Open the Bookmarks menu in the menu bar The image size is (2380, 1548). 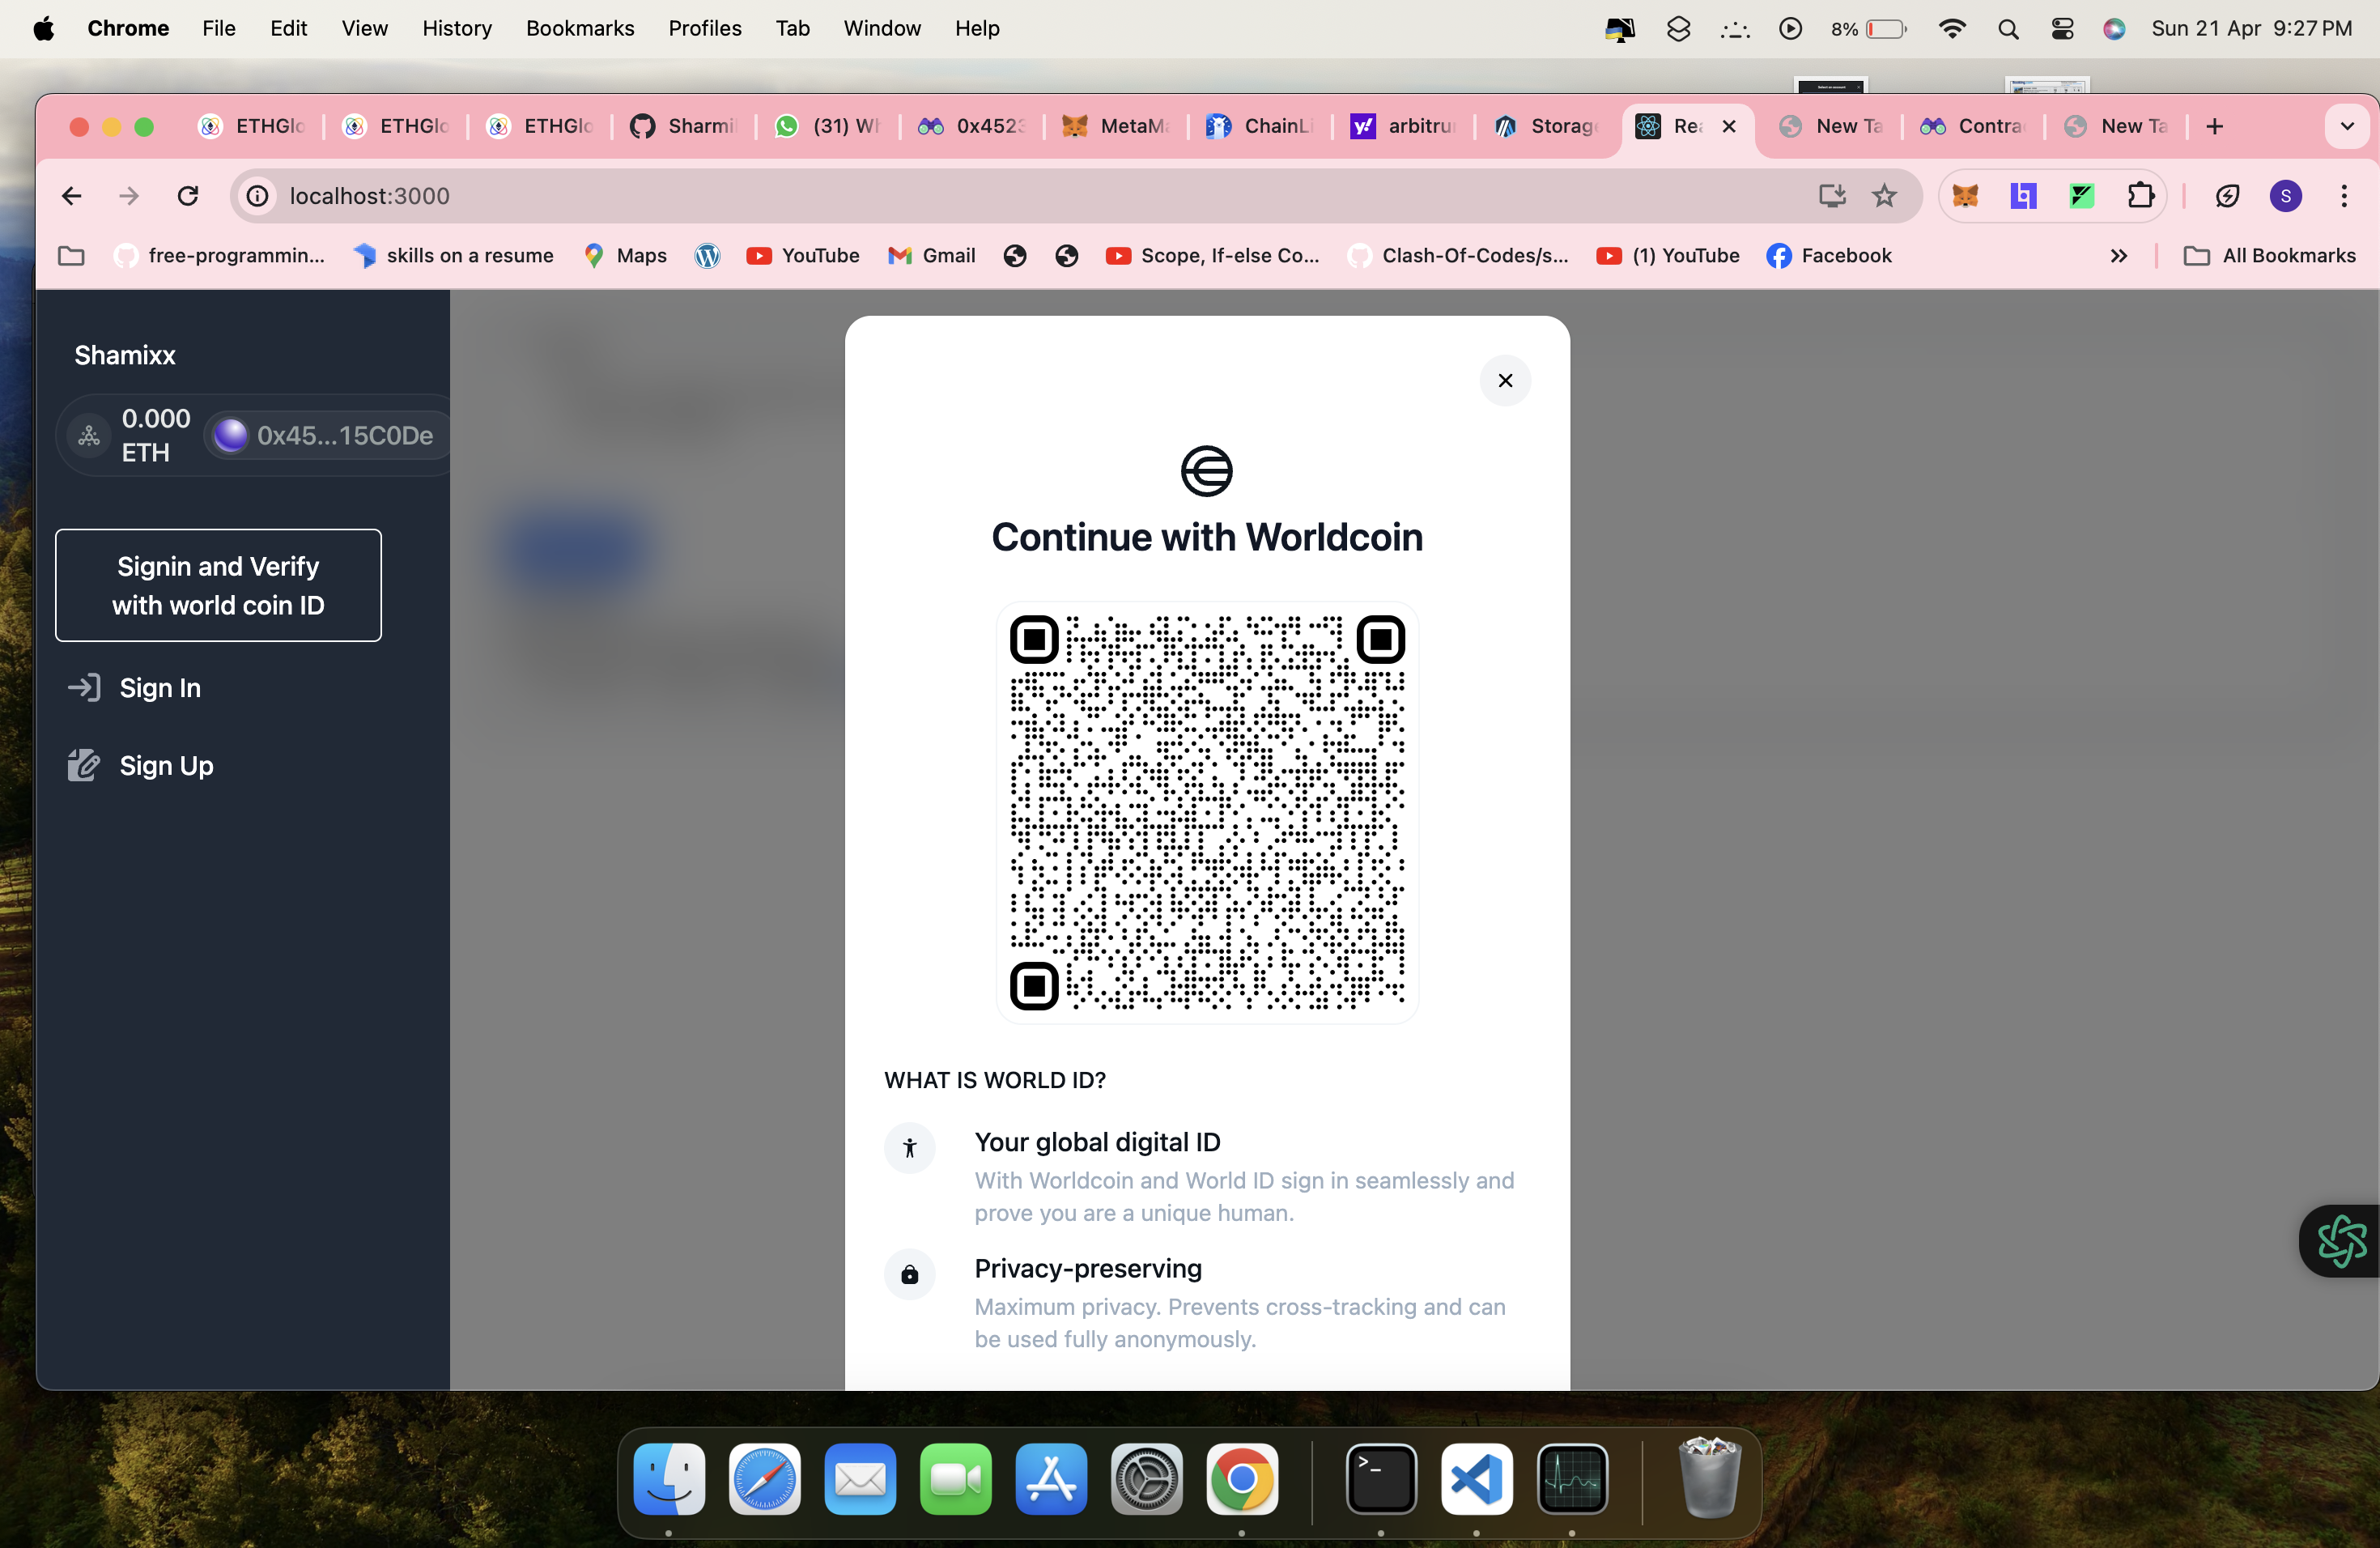point(580,28)
